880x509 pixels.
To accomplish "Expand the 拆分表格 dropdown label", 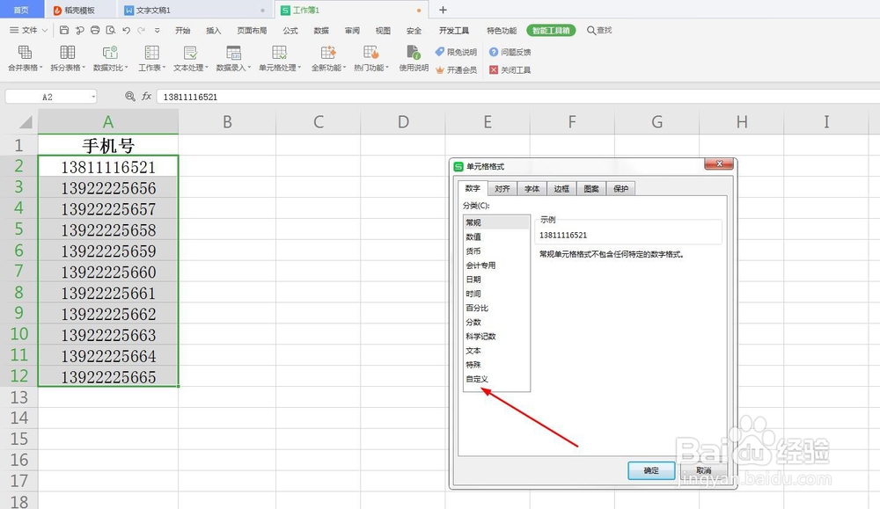I will 68,68.
